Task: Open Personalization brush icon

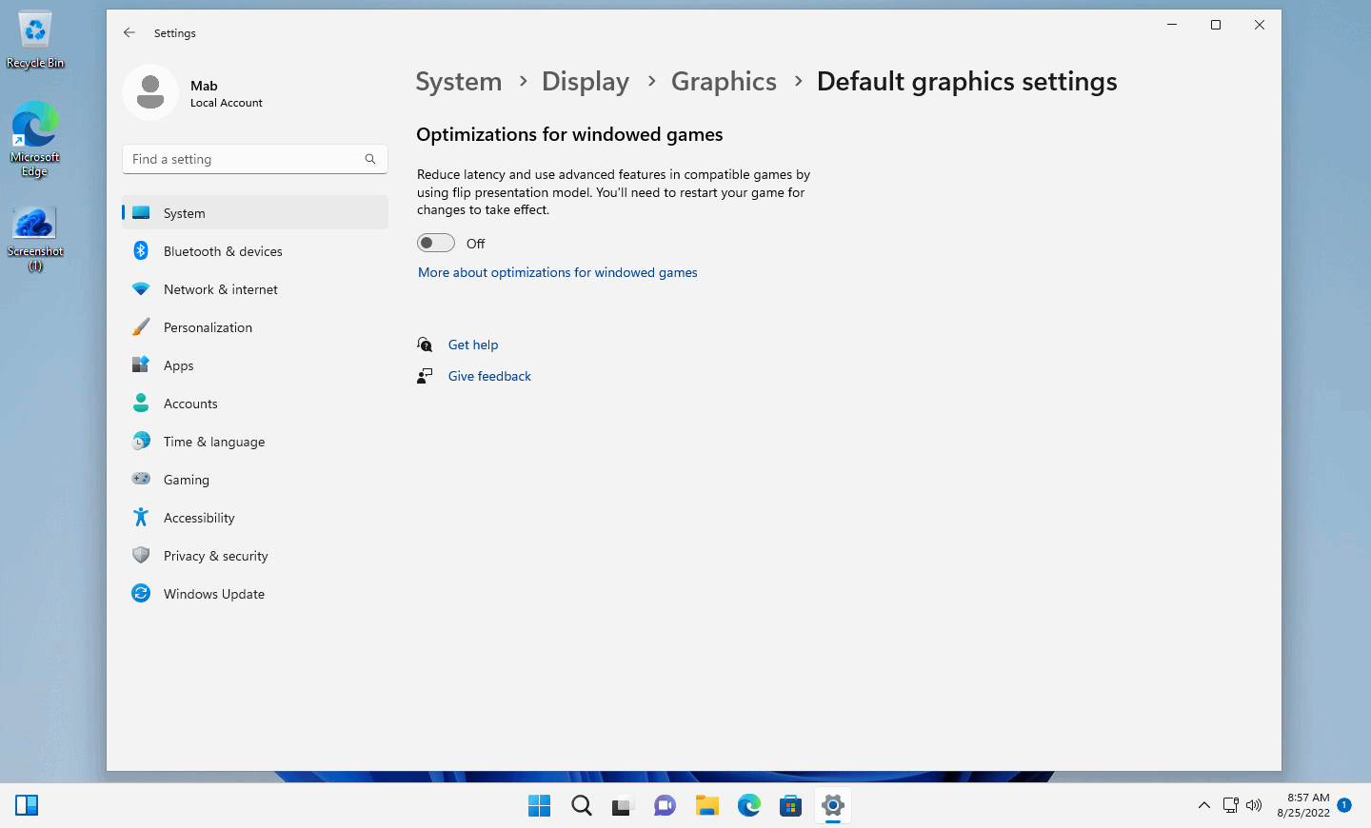Action: tap(141, 326)
